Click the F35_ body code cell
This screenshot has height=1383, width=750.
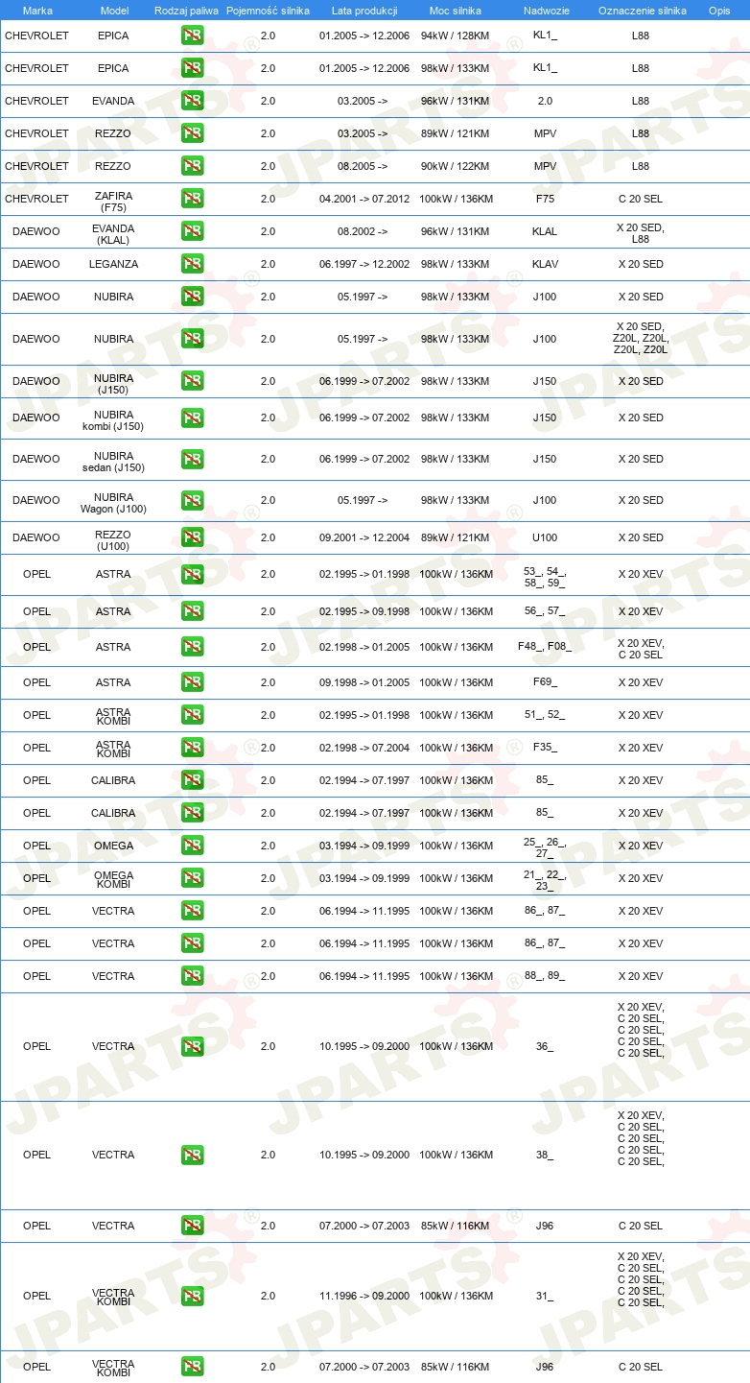[x=545, y=748]
